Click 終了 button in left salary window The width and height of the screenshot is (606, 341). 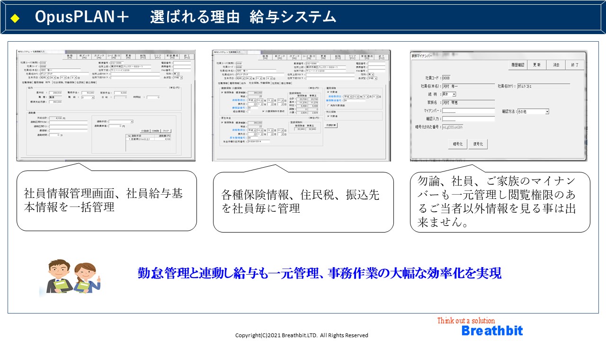pos(187,56)
